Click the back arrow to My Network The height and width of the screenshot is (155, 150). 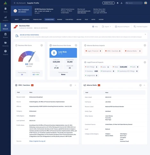pyautogui.click(x=15, y=3)
